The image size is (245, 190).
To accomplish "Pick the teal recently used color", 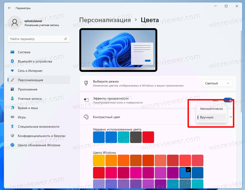I will pos(123,137).
